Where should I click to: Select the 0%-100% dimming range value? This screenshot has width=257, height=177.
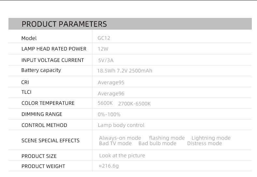[x=109, y=115]
